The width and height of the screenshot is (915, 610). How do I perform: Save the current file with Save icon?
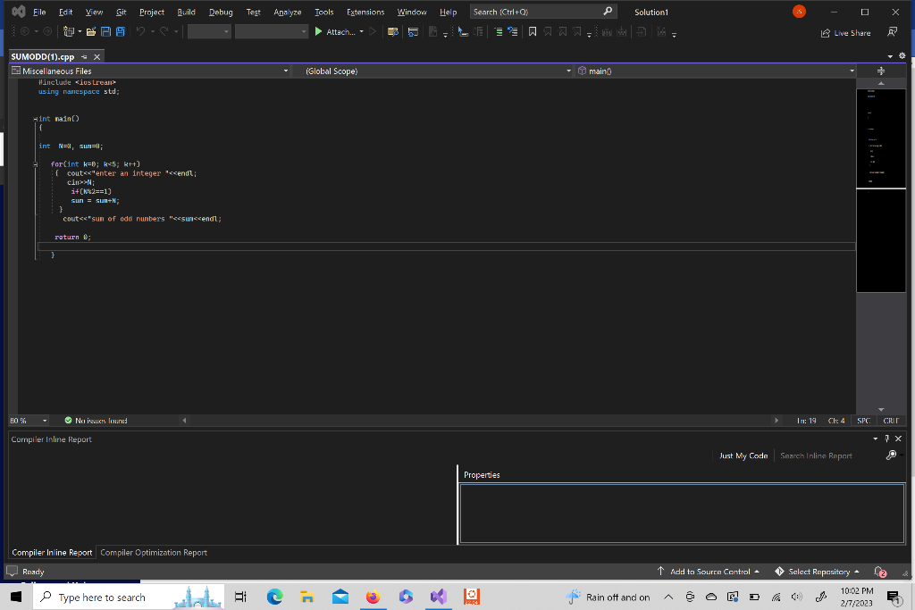105,32
